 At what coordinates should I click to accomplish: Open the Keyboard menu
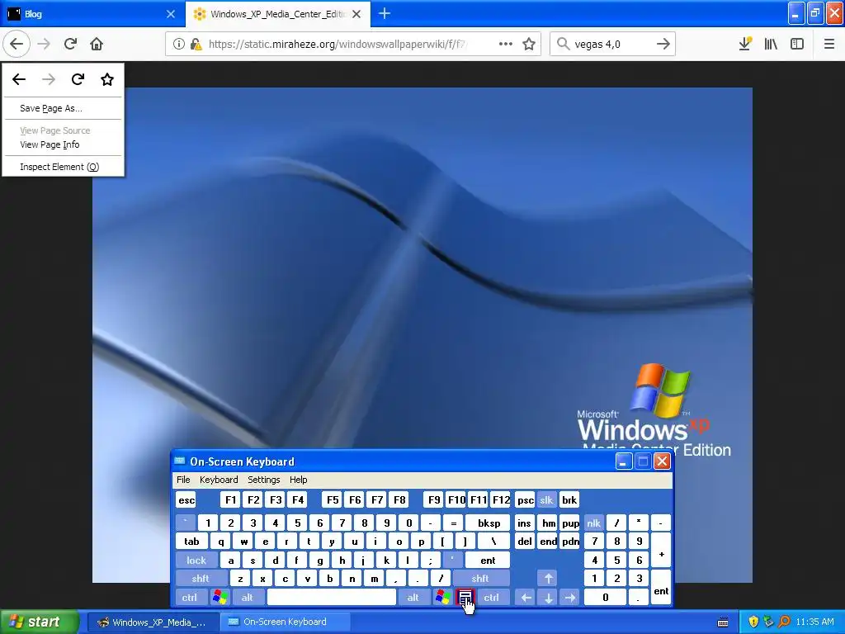(x=219, y=480)
